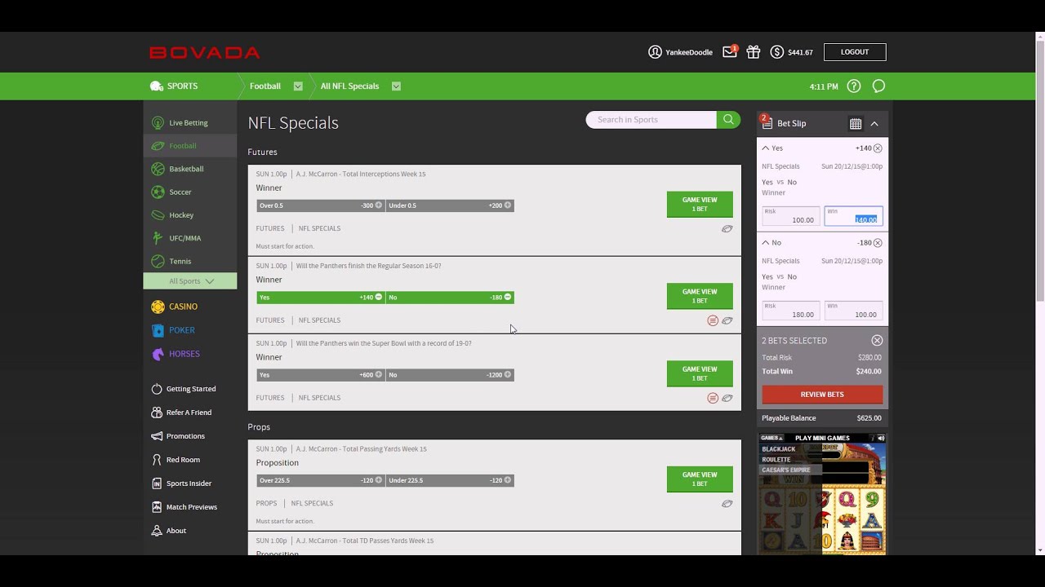Click the Basketball sidebar icon
Screen dimensions: 1045x587
click(x=158, y=169)
